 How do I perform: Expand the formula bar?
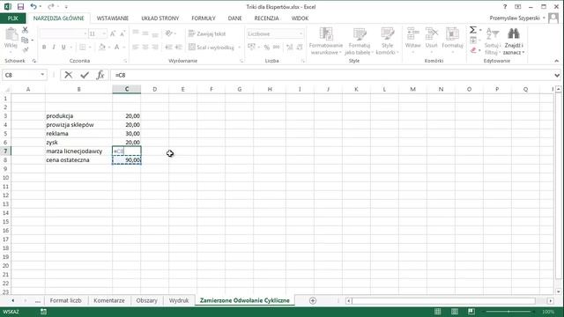(557, 75)
